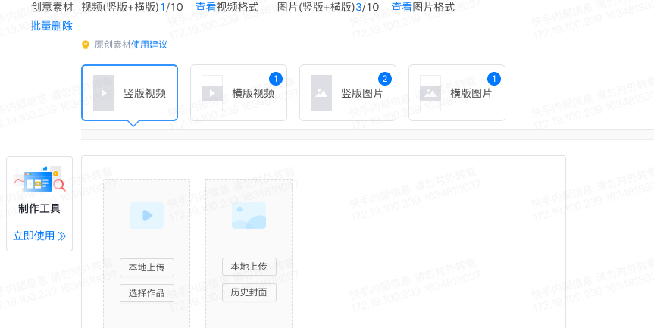Click the double chevron beside 立即使用
This screenshot has width=654, height=331.
pyautogui.click(x=62, y=236)
